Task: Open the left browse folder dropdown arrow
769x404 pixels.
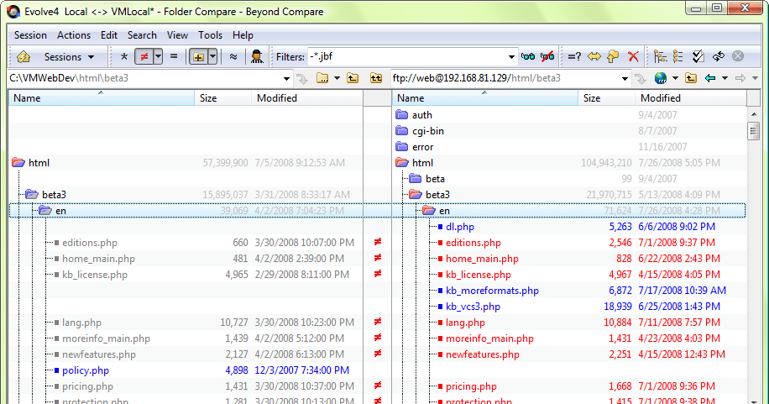Action: click(x=337, y=79)
